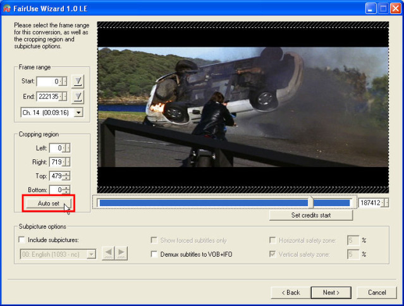Viewport: 404px width, 306px height.
Task: Click the Set credits start button
Action: coord(312,215)
